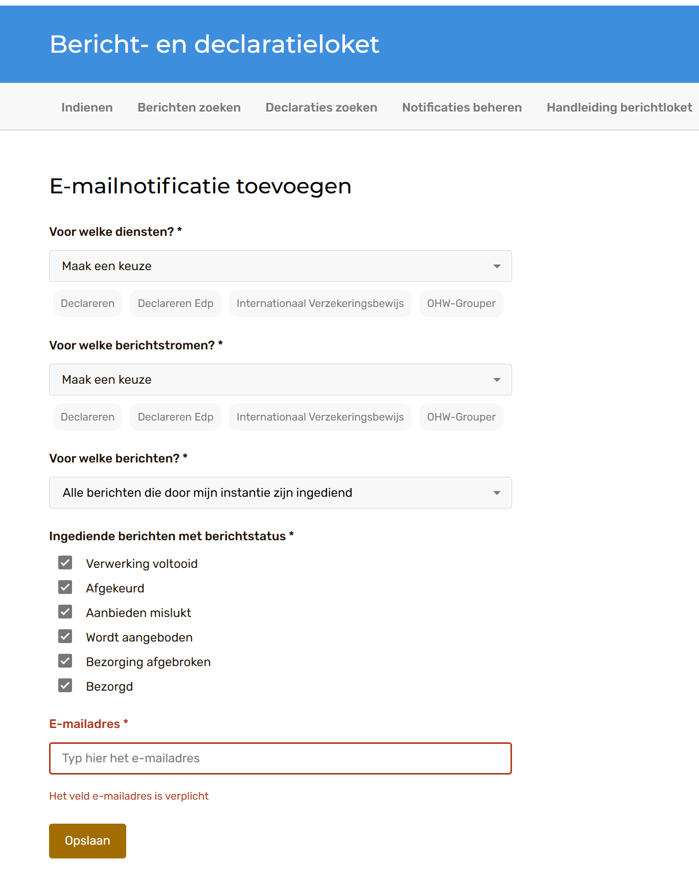Toggle the 'Wordt aangeboden' checkbox
This screenshot has height=883, width=699.
coord(65,636)
